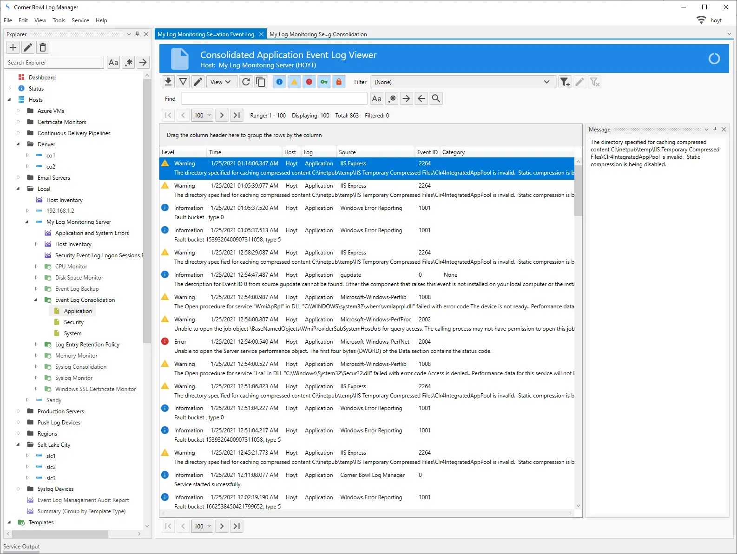This screenshot has width=737, height=554.
Task: Open the Tools menu
Action: [59, 20]
